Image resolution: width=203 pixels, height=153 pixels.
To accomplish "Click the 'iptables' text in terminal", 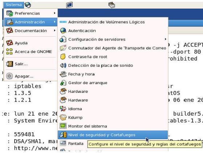I will 28,86.
